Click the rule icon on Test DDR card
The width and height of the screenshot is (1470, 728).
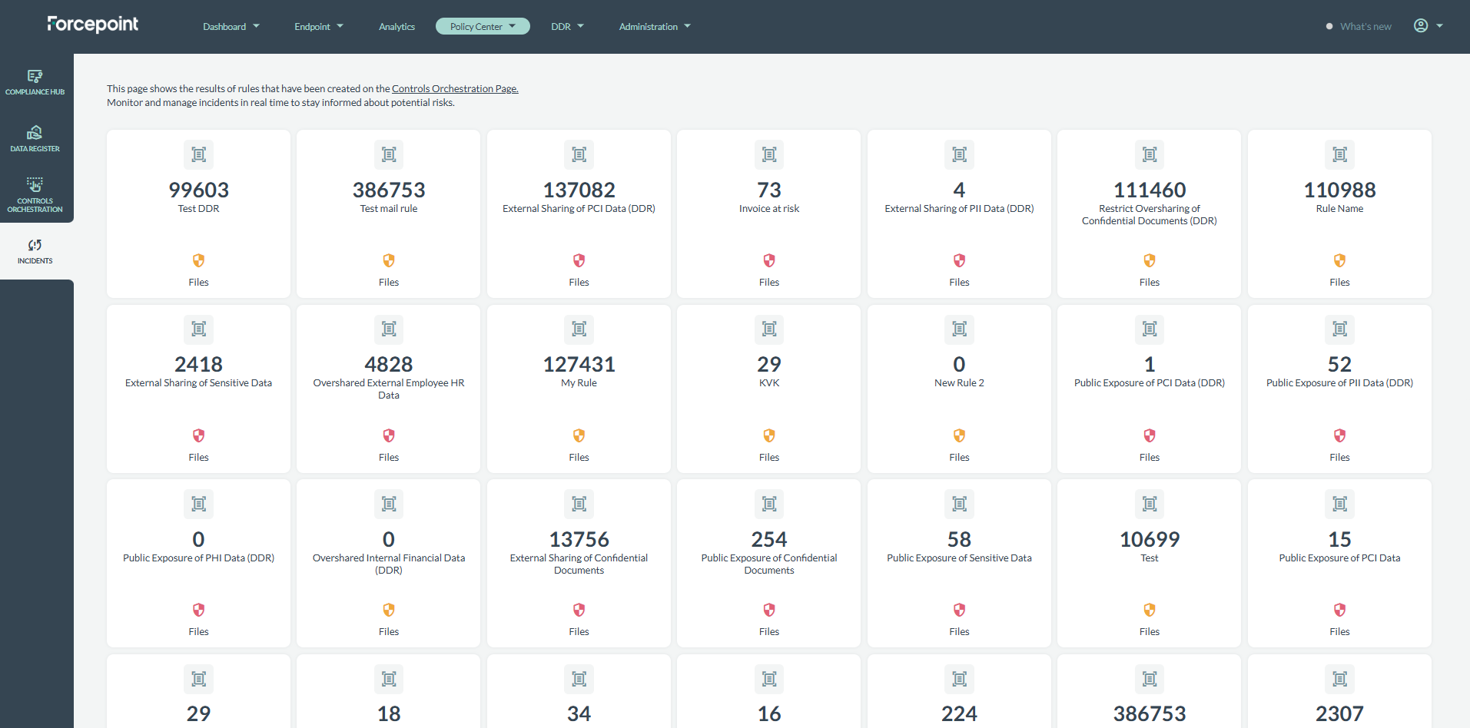[199, 154]
